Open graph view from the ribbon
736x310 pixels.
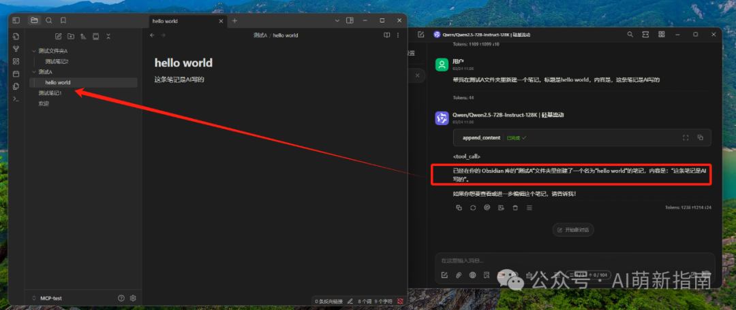pyautogui.click(x=16, y=49)
